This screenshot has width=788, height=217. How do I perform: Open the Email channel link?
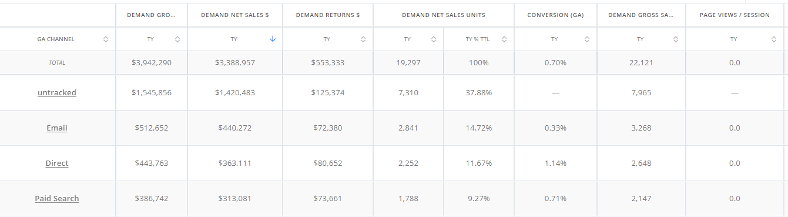(57, 128)
